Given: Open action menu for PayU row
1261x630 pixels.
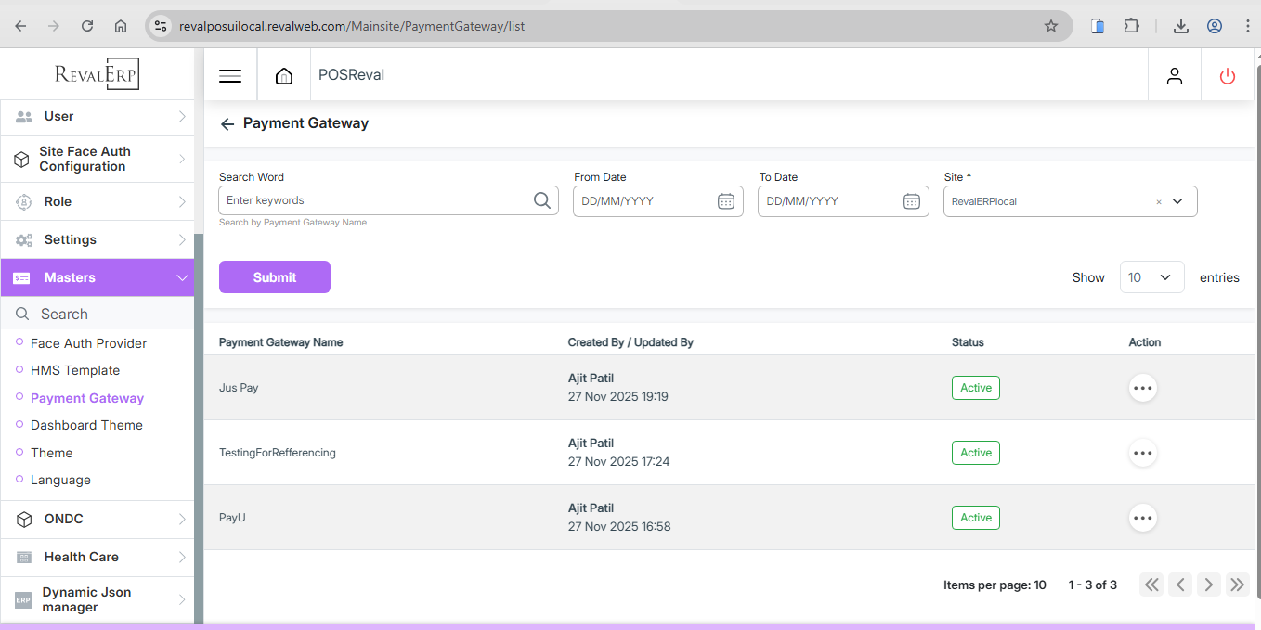Looking at the screenshot, I should (1142, 518).
